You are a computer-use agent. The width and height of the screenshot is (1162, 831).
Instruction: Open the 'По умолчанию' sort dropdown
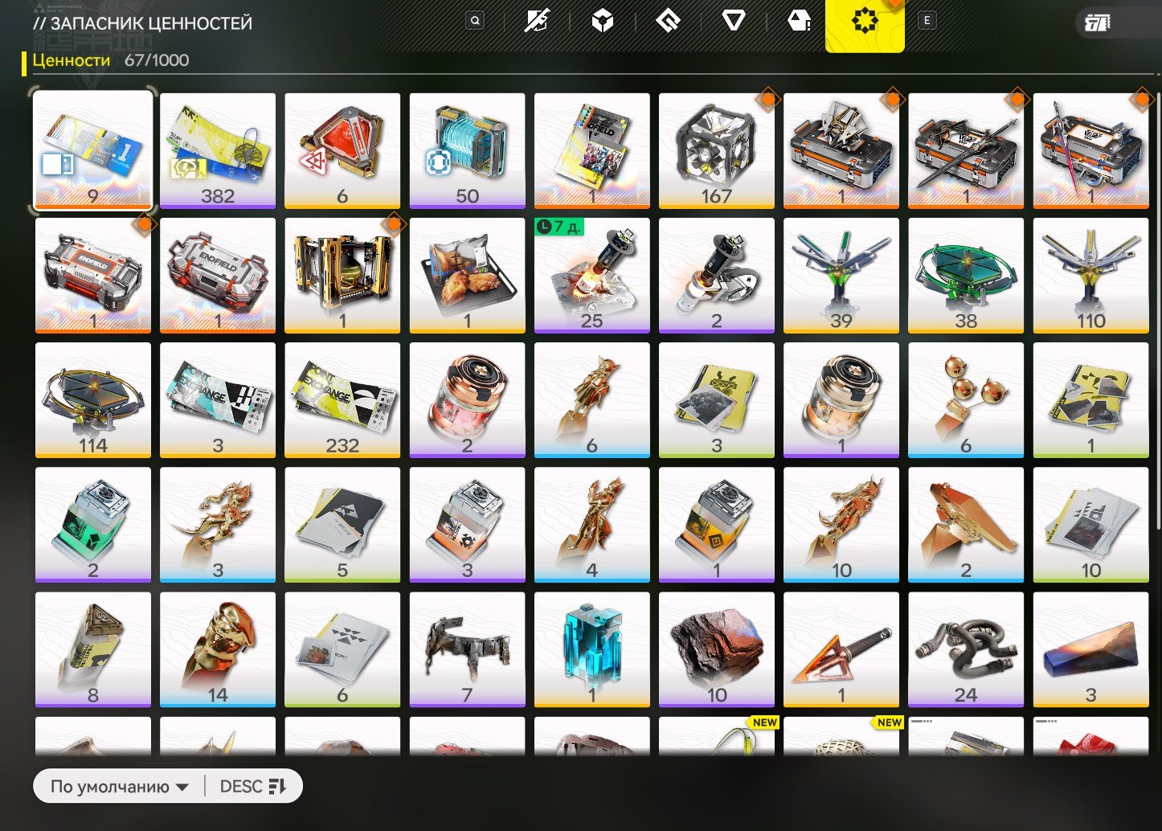point(119,787)
